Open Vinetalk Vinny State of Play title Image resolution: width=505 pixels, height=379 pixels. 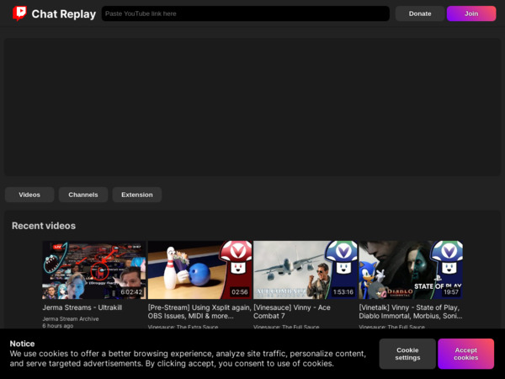pos(411,312)
